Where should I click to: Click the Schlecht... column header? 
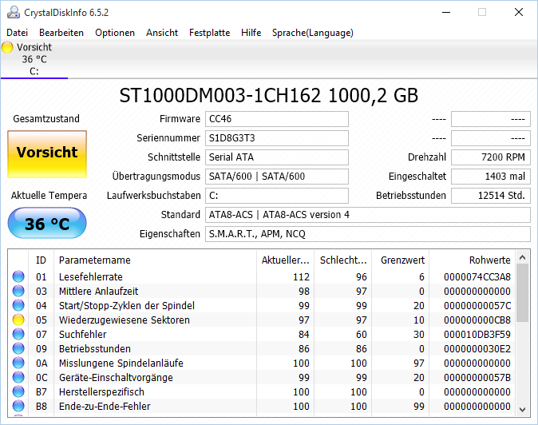click(x=343, y=260)
